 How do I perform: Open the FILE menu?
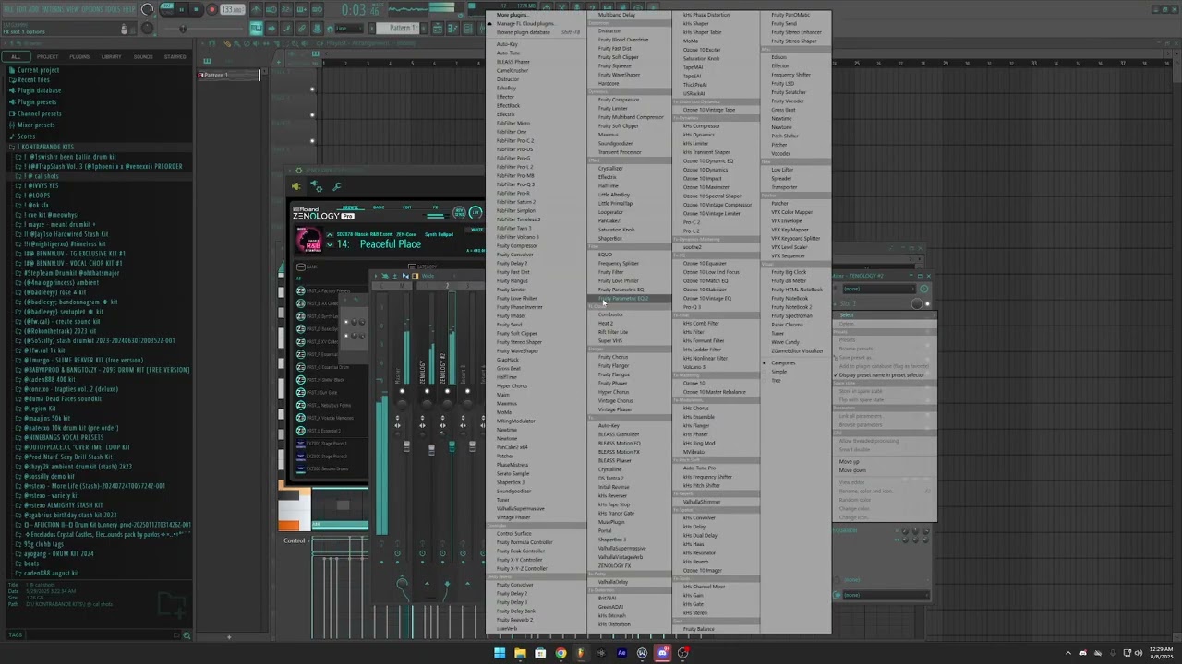[x=9, y=9]
